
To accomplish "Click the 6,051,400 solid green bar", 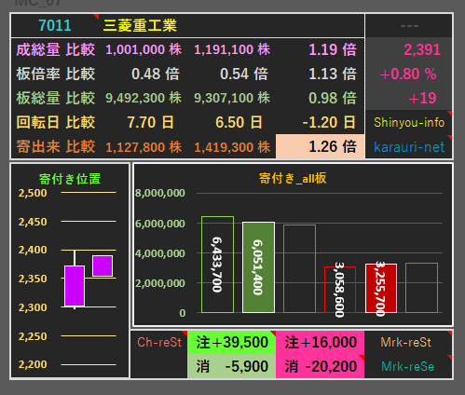I will (258, 267).
